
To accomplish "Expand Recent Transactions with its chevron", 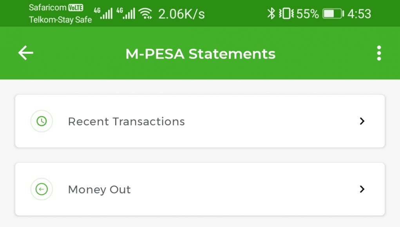I will 362,121.
